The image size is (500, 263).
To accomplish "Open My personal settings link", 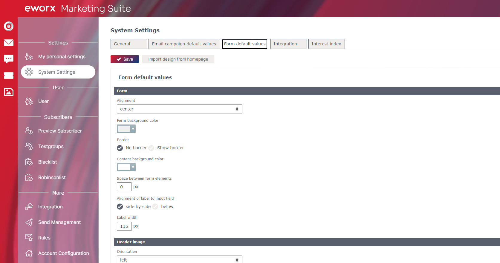I will pos(62,57).
